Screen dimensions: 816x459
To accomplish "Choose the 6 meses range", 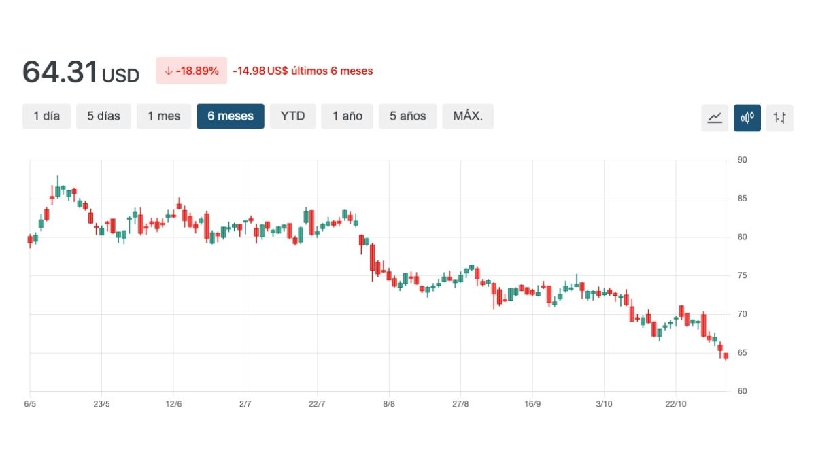I will (231, 116).
